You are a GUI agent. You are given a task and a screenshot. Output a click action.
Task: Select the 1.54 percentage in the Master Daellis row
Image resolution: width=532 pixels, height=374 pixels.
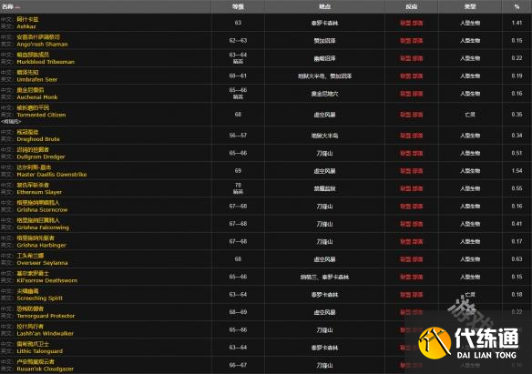coord(517,170)
